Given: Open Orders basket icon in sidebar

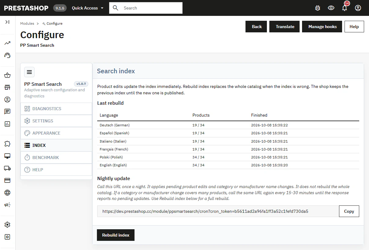Looking at the screenshot, I should [7, 75].
